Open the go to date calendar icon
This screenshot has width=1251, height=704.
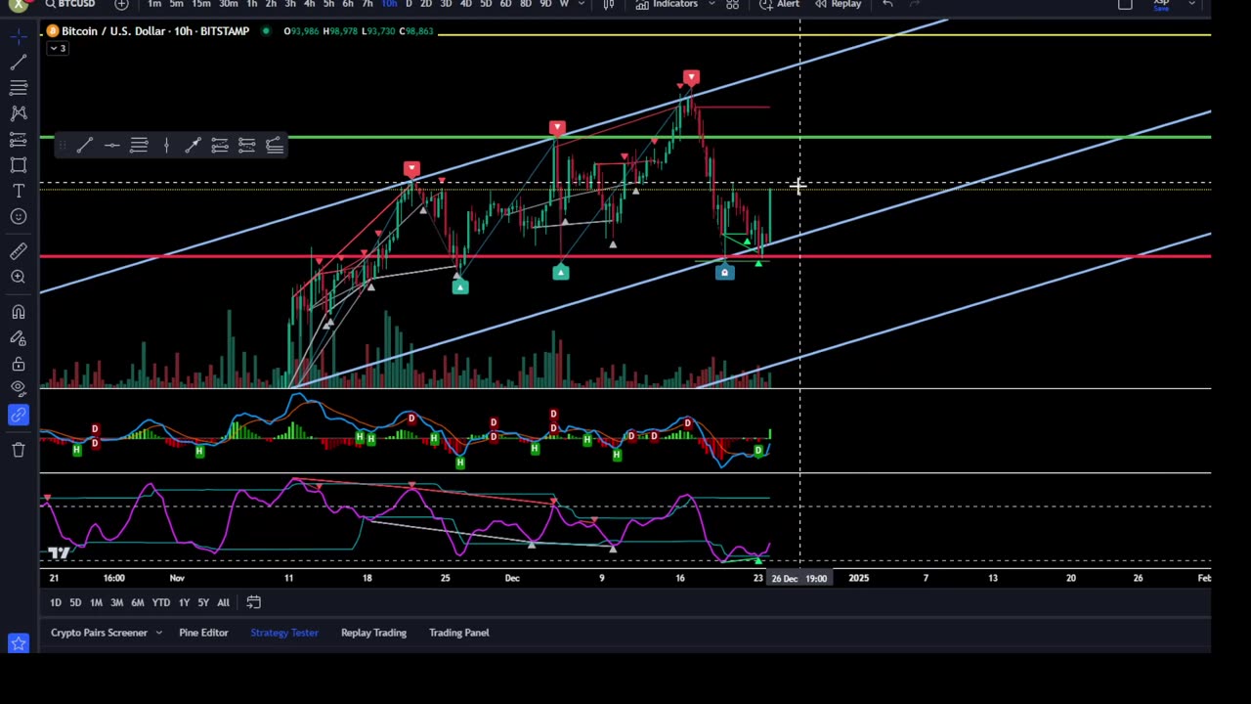point(253,602)
